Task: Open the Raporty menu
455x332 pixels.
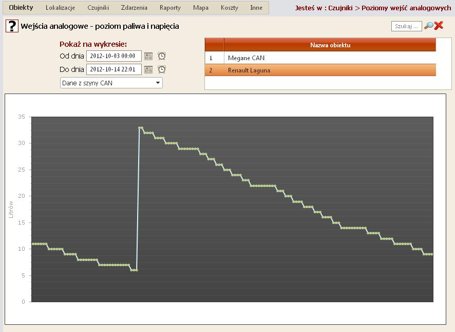Action: pyautogui.click(x=170, y=8)
